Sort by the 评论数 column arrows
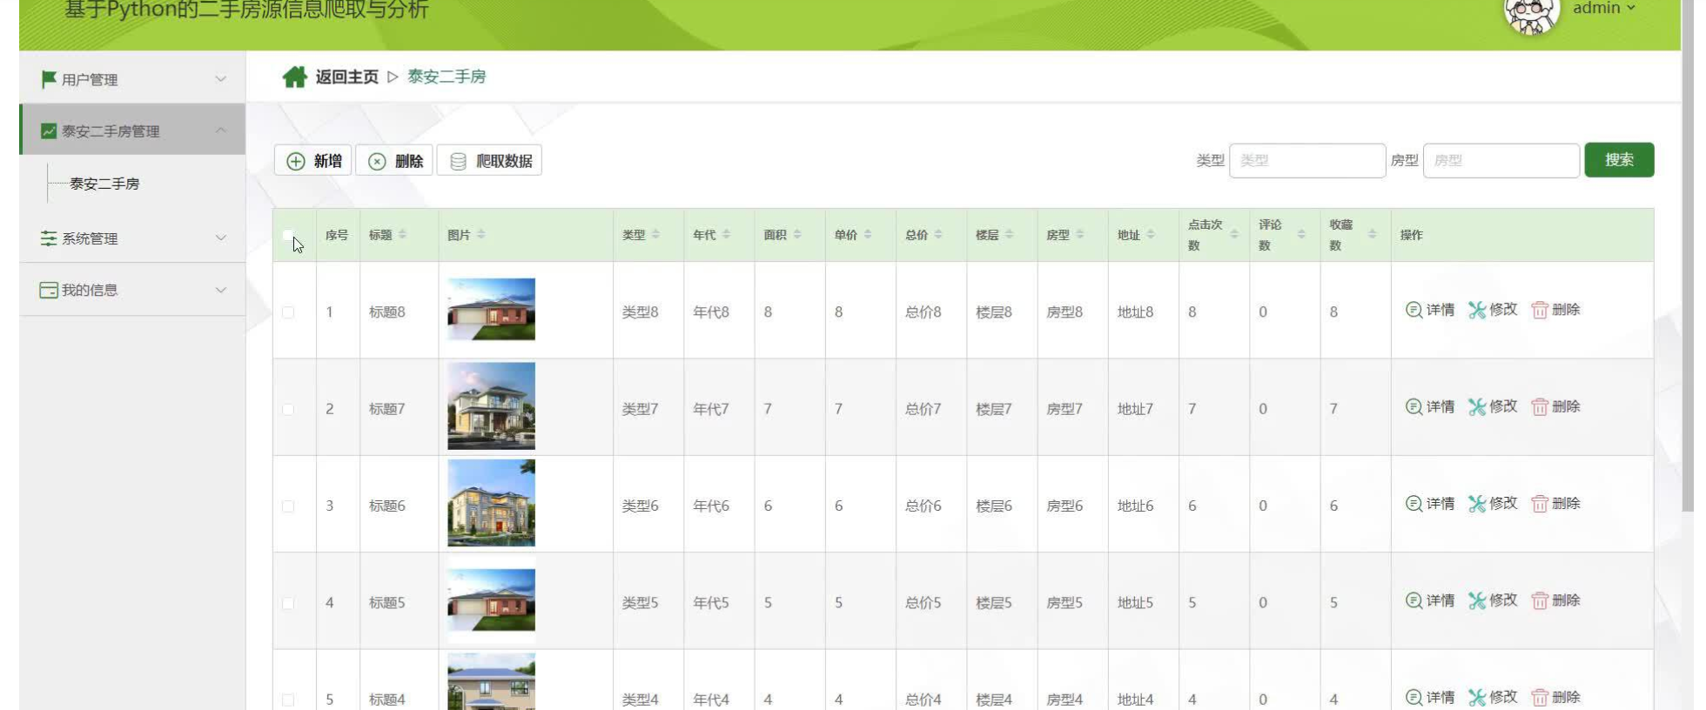Viewport: 1706px width, 710px height. click(x=1301, y=235)
